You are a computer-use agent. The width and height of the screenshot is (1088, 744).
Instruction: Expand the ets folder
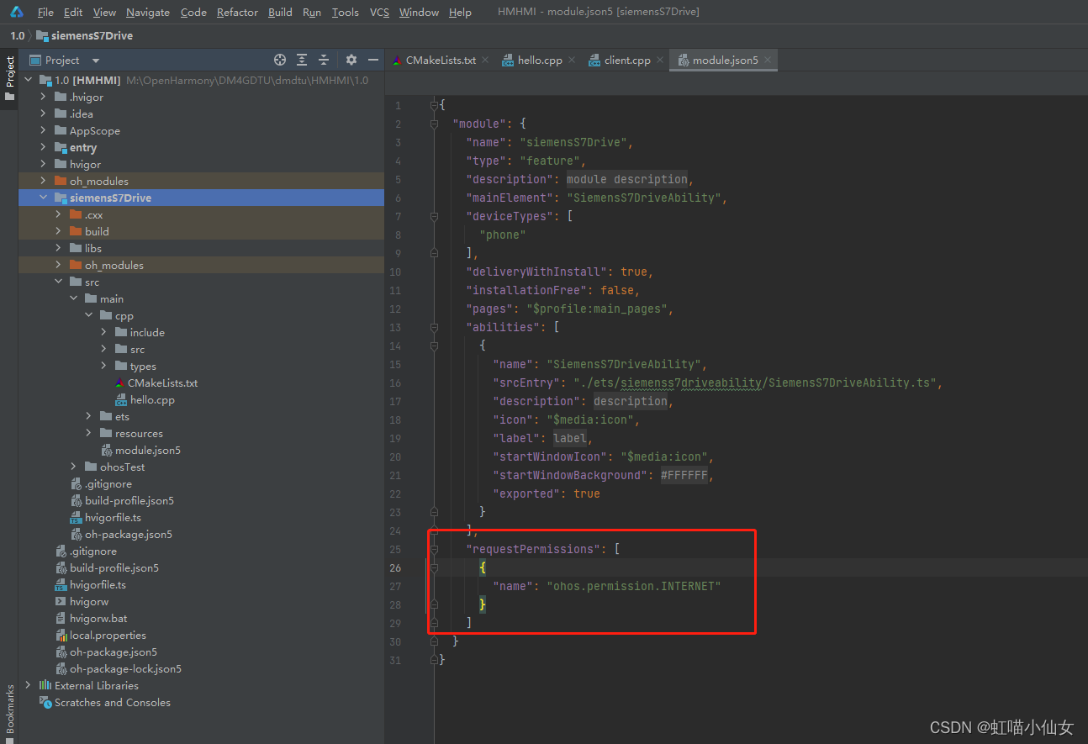tap(89, 416)
